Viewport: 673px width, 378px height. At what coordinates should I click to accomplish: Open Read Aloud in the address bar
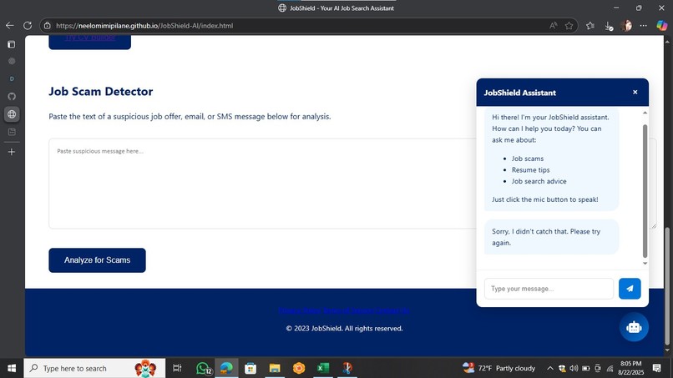coord(554,26)
